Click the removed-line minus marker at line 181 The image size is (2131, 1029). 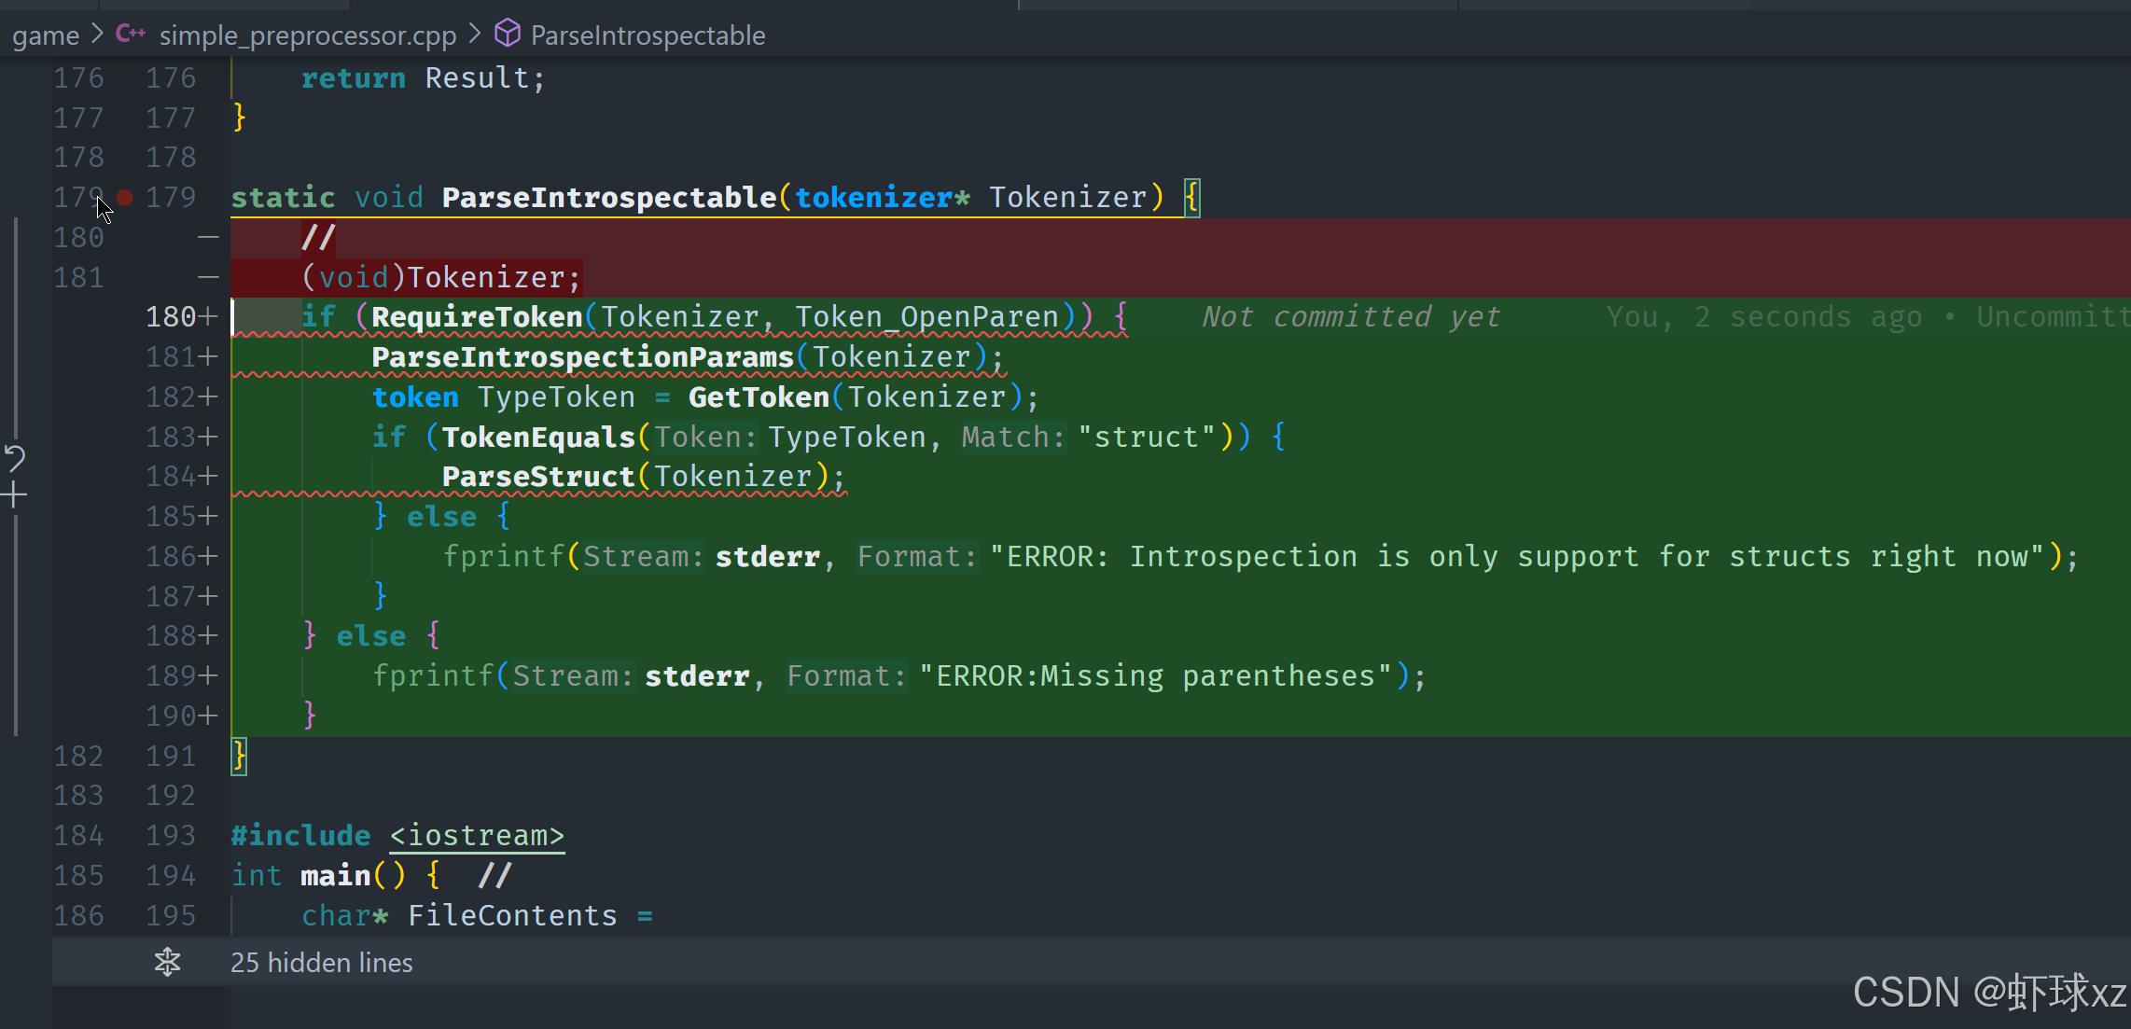(x=208, y=277)
